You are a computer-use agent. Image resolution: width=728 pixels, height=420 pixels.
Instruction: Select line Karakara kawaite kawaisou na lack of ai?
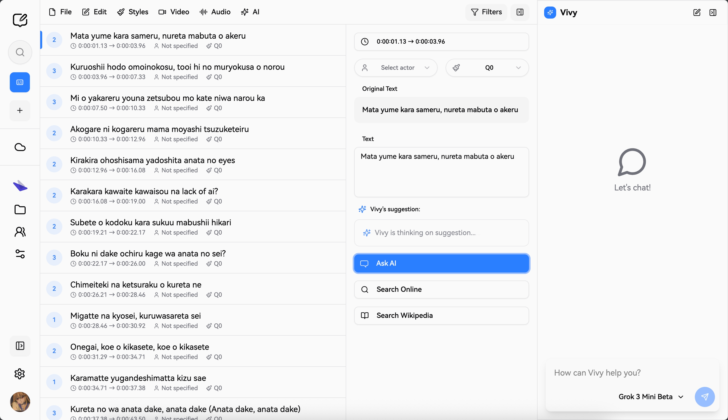(193, 196)
